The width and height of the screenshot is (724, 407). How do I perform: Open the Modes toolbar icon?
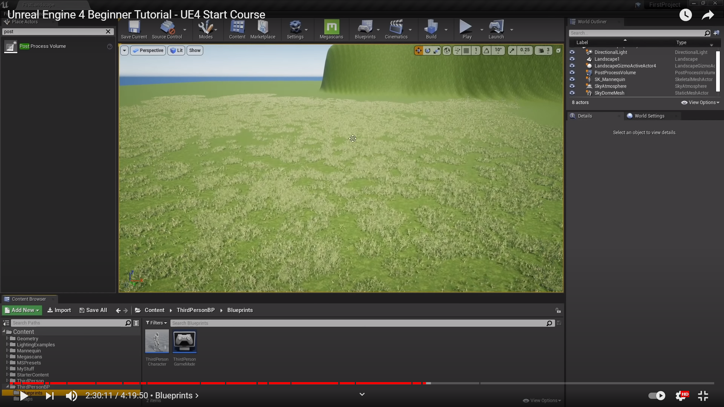click(x=206, y=29)
